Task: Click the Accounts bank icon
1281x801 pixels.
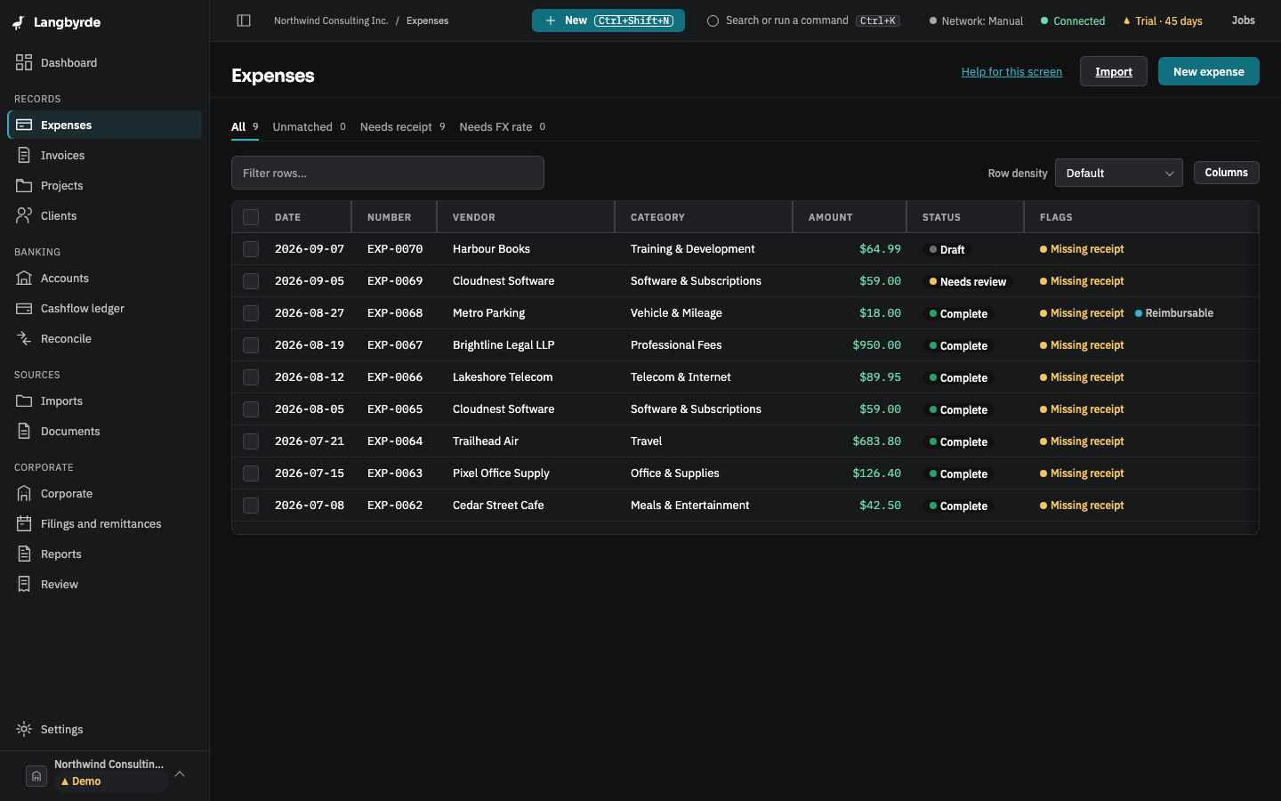Action: coord(24,278)
